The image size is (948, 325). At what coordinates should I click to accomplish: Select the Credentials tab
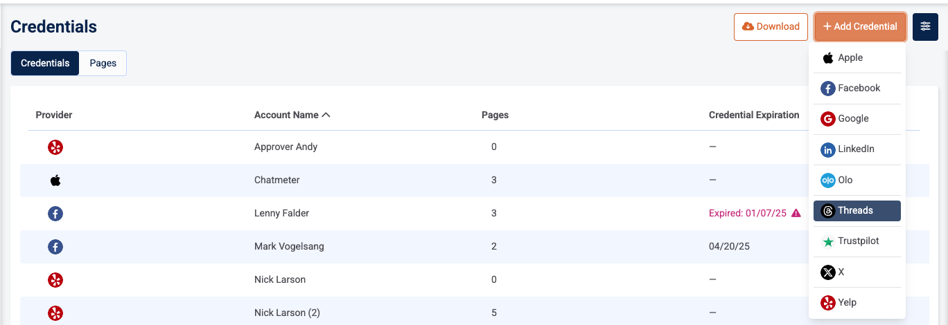point(45,63)
